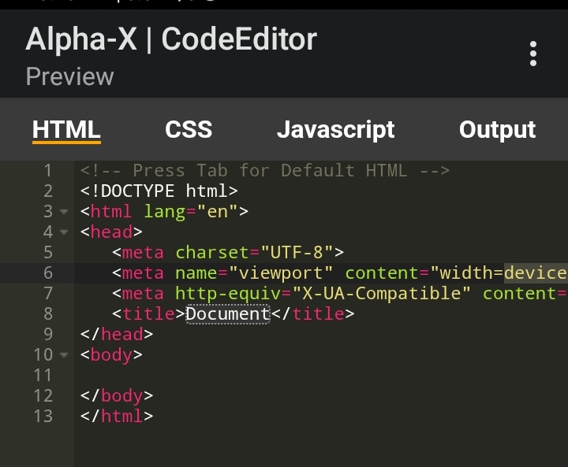Click the Alpha-X | CodeEditor title
The image size is (568, 467).
click(171, 39)
